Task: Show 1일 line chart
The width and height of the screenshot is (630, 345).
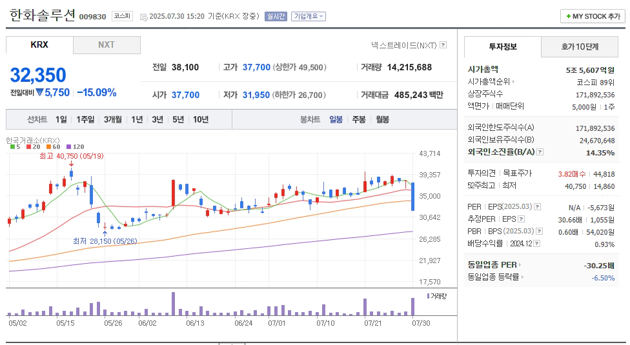Action: point(61,119)
